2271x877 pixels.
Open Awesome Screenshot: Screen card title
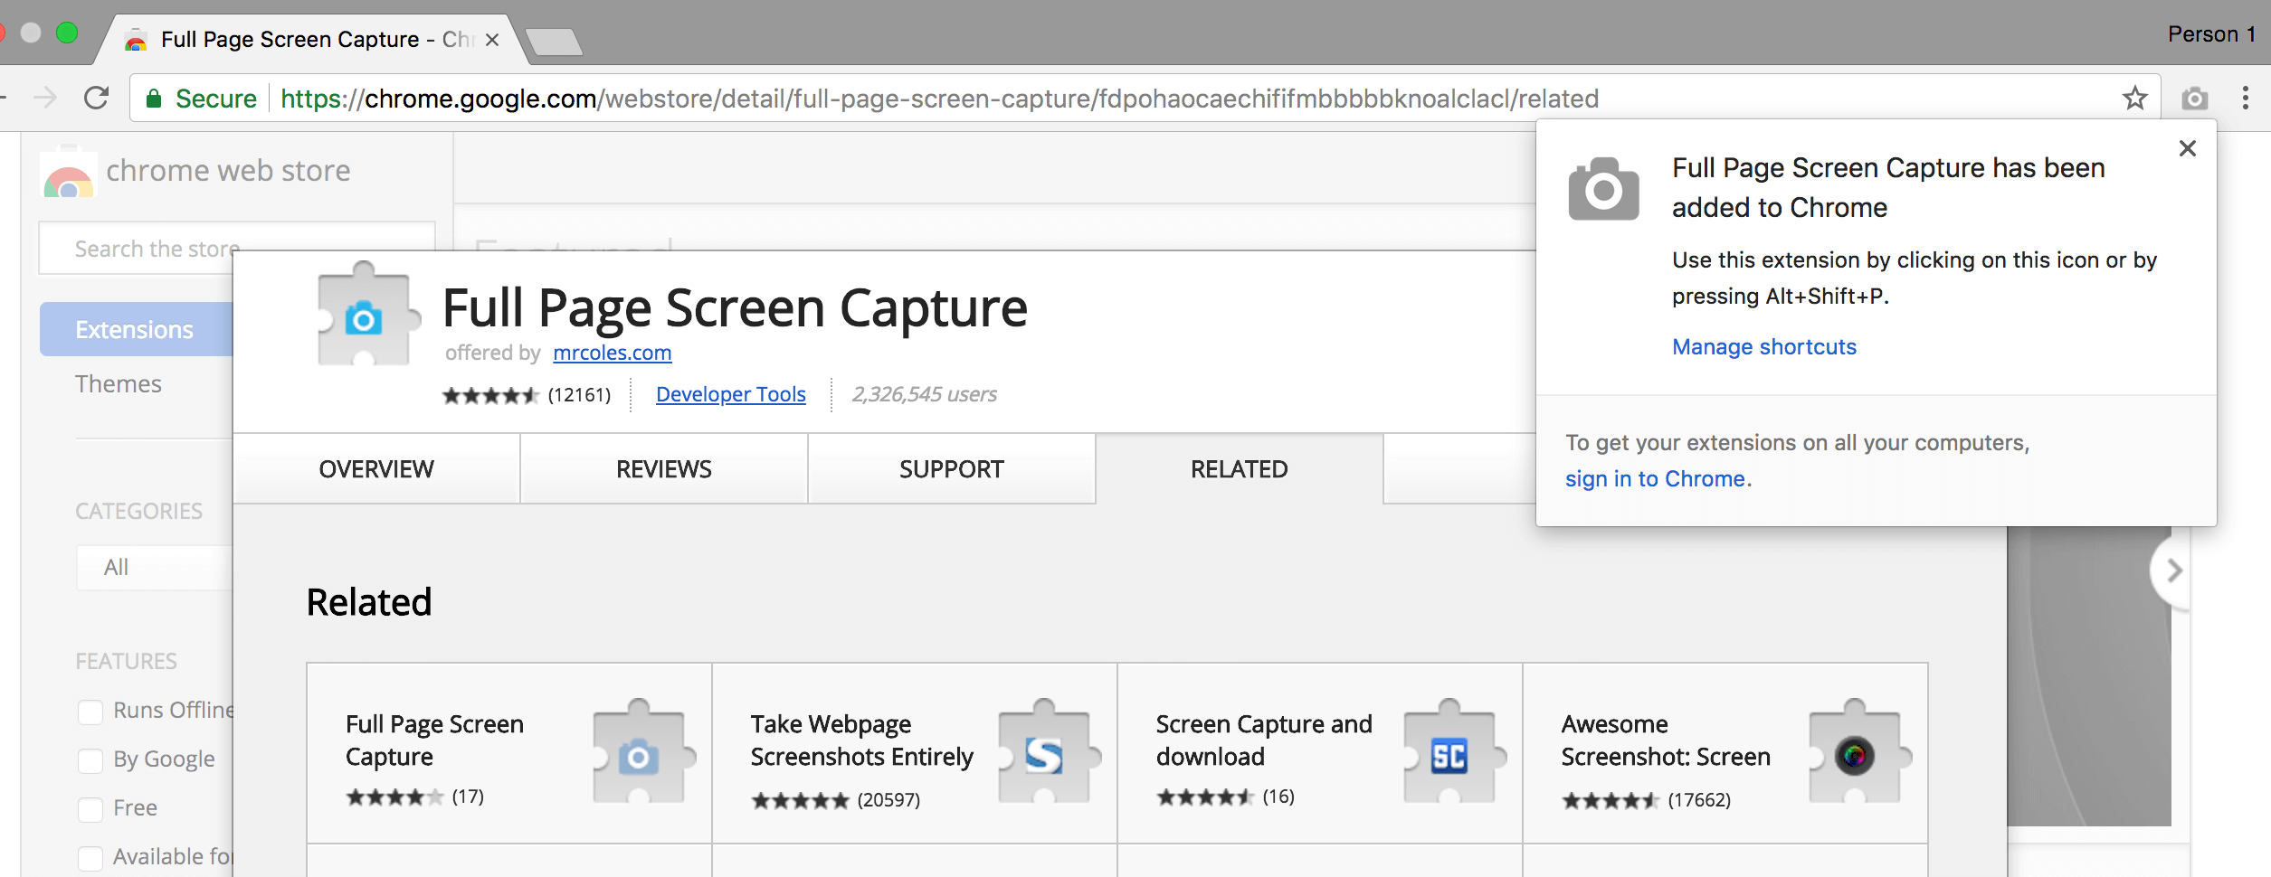pos(1667,740)
